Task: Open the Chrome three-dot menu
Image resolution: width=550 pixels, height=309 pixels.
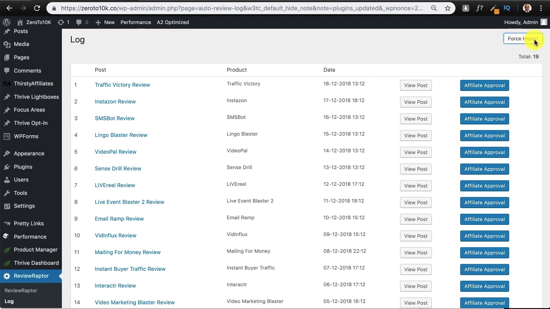Action: click(x=541, y=8)
